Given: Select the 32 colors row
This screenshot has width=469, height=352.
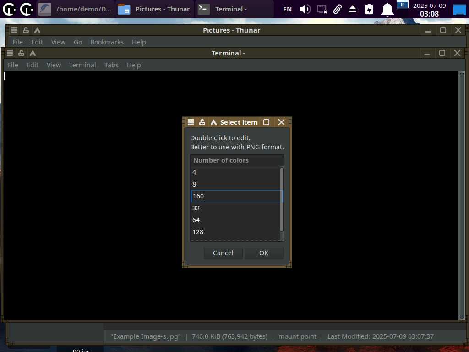Looking at the screenshot, I should (x=235, y=208).
